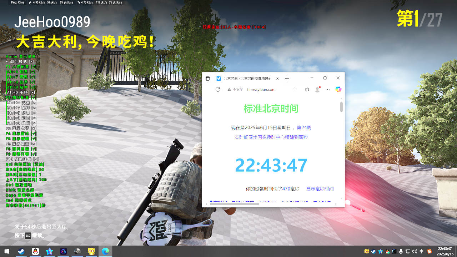
Task: Refresh the Edge page
Action: pos(218,89)
